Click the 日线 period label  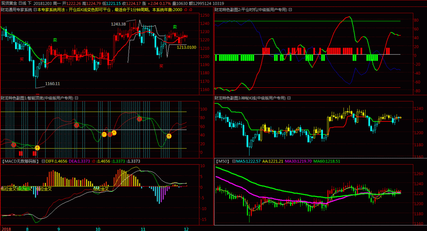coord(23,3)
